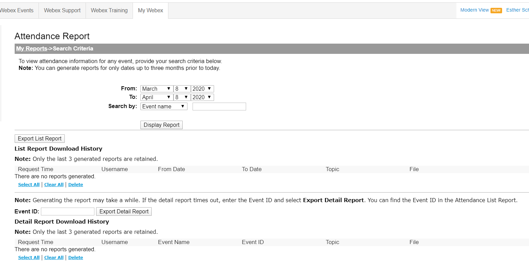Image resolution: width=529 pixels, height=272 pixels.
Task: Go back to My Reports breadcrumb
Action: [32, 48]
